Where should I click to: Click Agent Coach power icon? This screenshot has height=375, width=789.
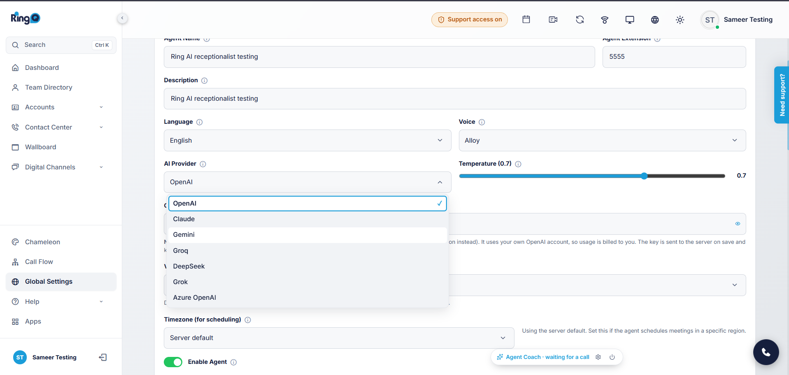[612, 357]
